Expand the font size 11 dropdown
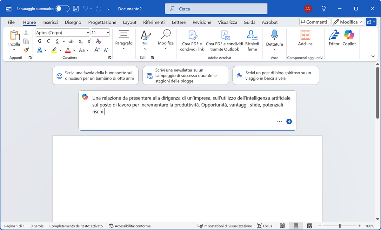Screen dimensions: 381x230 click(108, 33)
